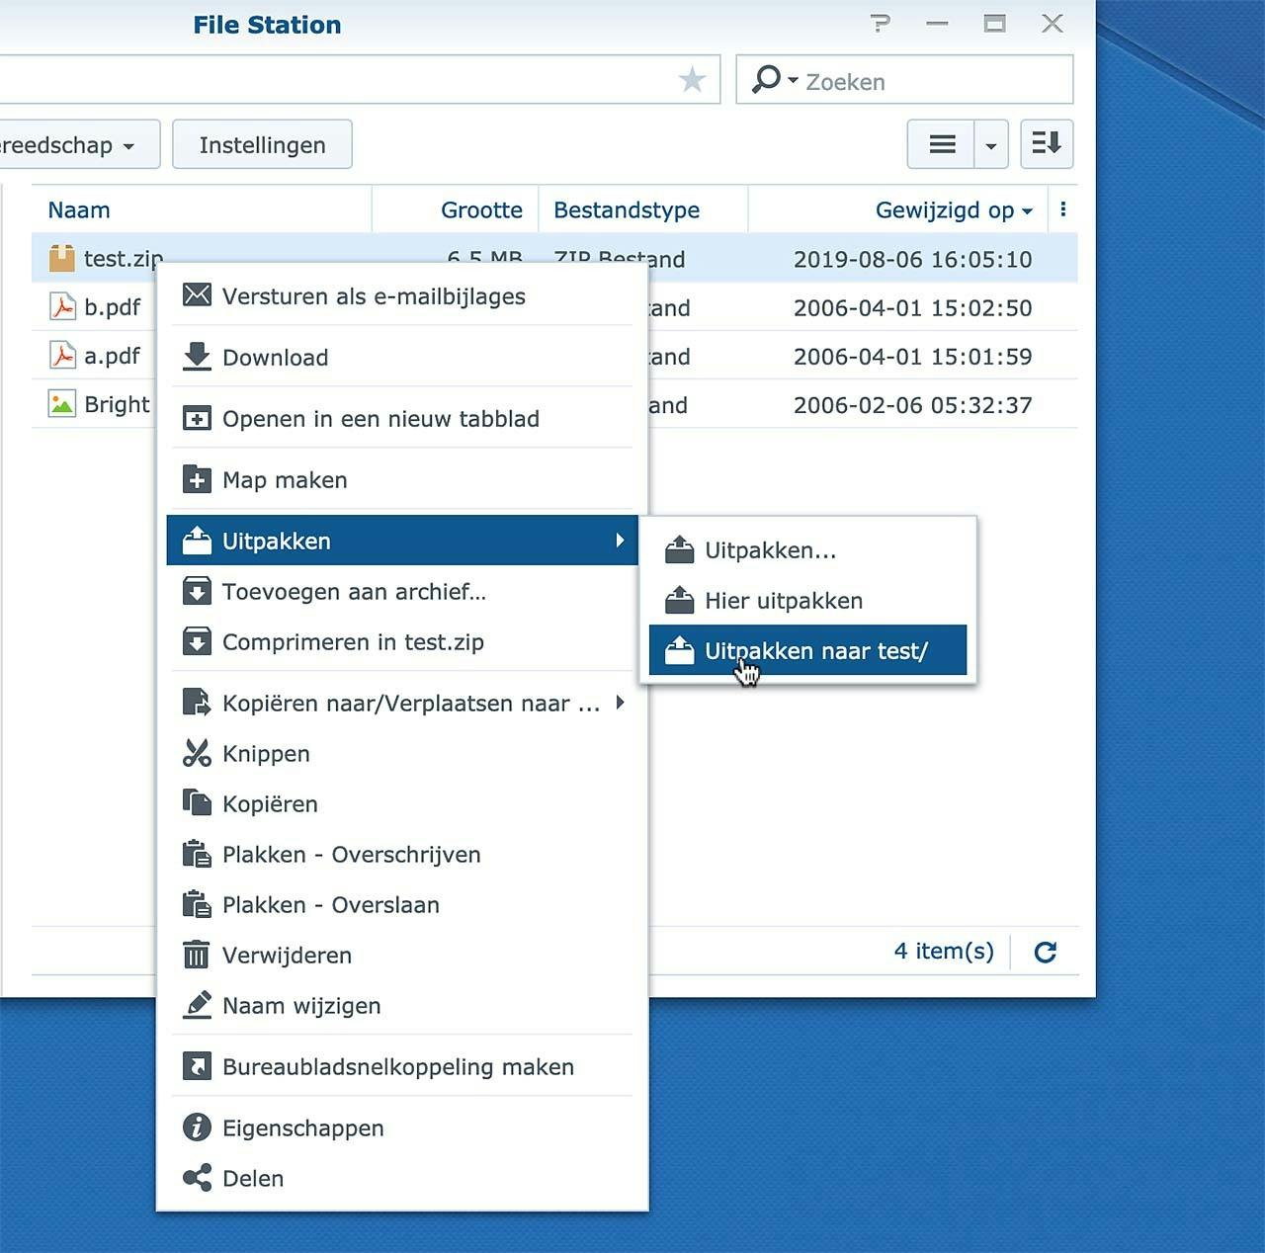Click the pencil icon for Naam wijzigen
The image size is (1265, 1253).
click(197, 1005)
